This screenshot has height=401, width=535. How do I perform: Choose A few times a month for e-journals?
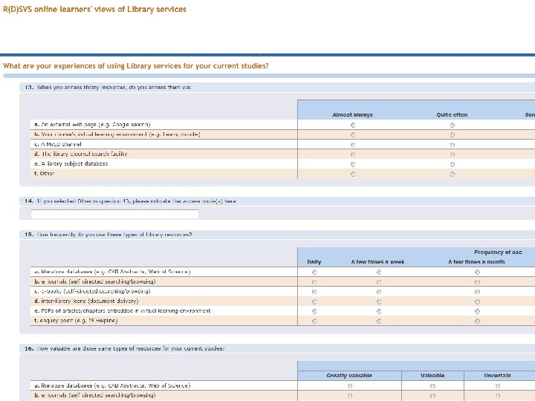477,282
